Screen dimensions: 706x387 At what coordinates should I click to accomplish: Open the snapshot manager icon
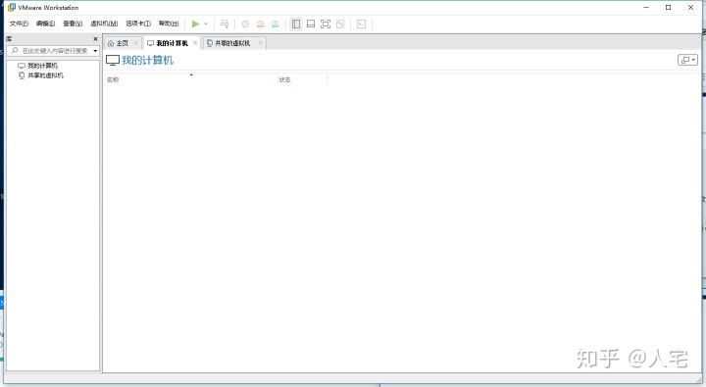[276, 24]
